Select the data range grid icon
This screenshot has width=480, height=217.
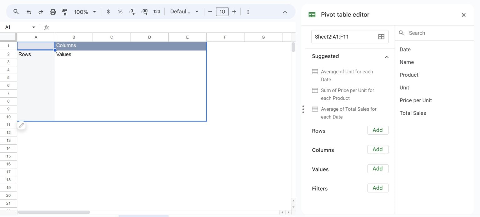[381, 36]
